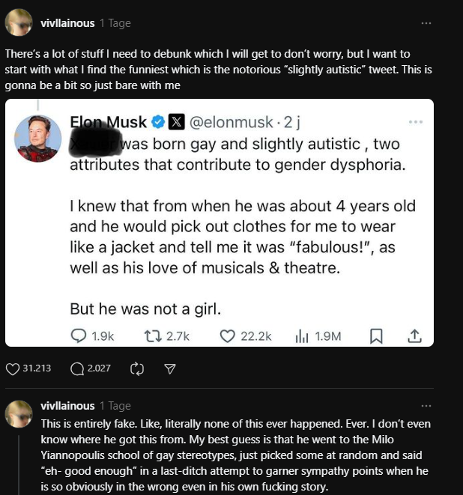Click the second post's vivllainous avatar
This screenshot has height=495, width=463.
tap(18, 414)
